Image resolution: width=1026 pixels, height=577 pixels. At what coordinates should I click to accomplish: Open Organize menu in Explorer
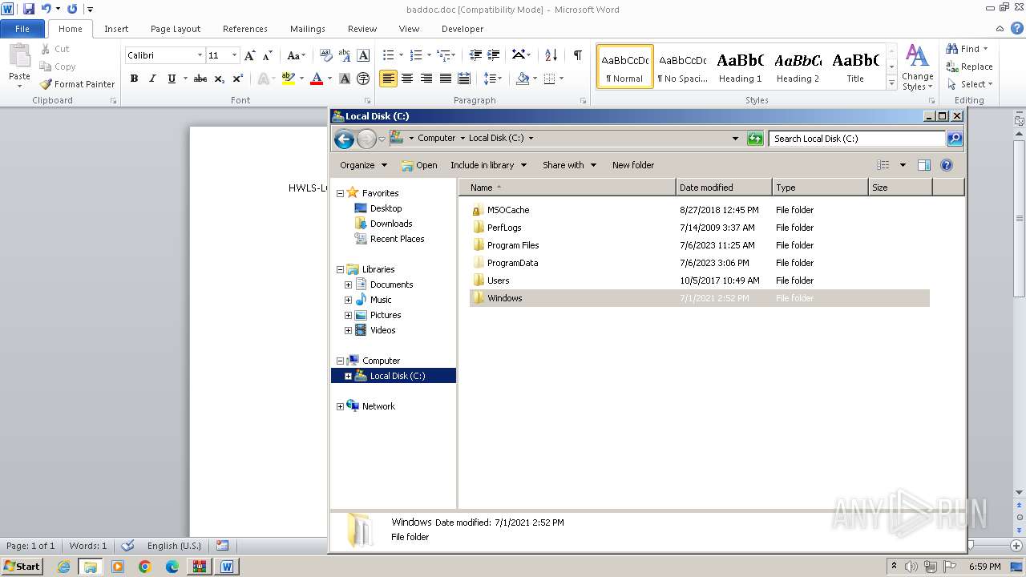[x=363, y=165]
